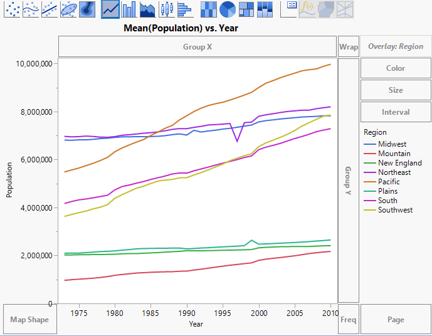Select the Pie chart icon

(228, 9)
